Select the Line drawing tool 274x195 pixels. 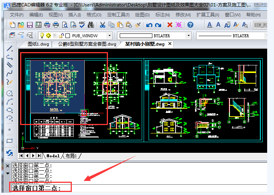point(10,49)
